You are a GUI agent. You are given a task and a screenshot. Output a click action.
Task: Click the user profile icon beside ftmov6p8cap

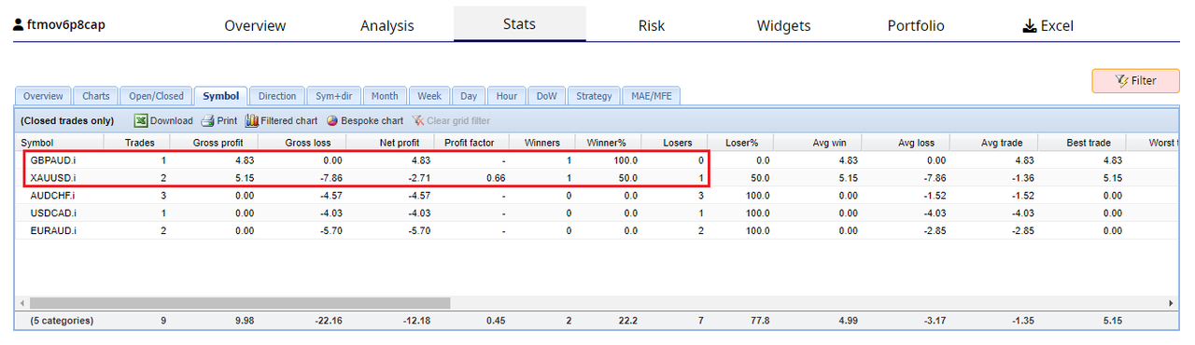pyautogui.click(x=18, y=25)
